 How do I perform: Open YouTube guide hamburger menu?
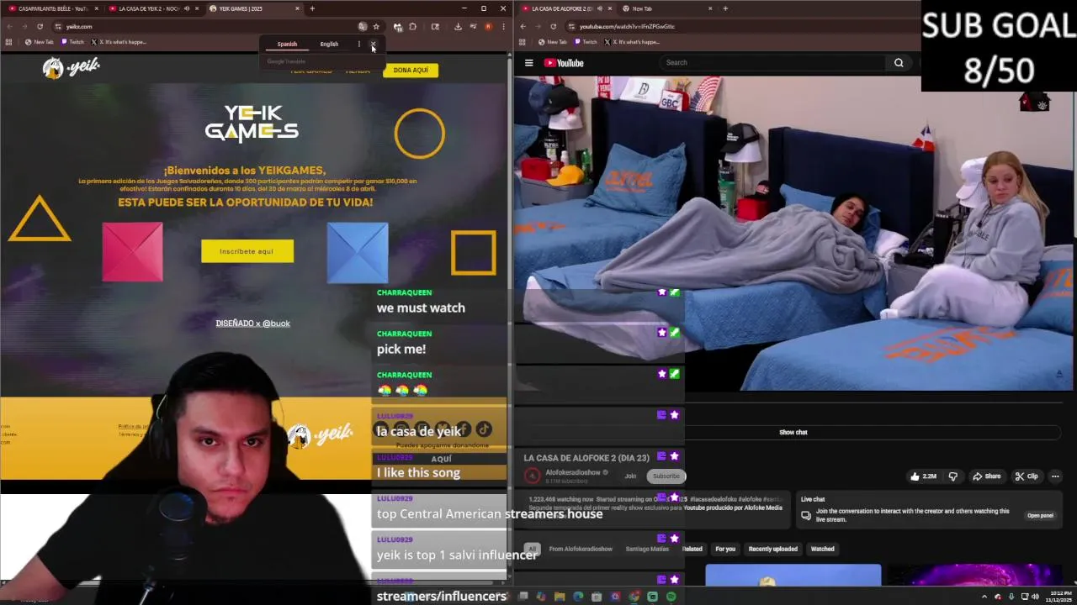(x=528, y=63)
